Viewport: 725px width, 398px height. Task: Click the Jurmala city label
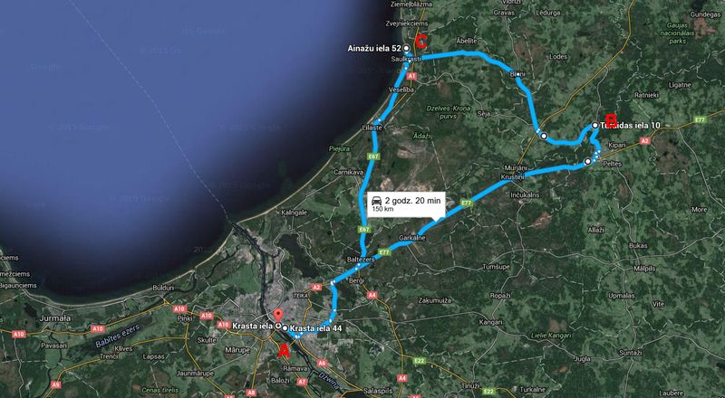pos(55,318)
